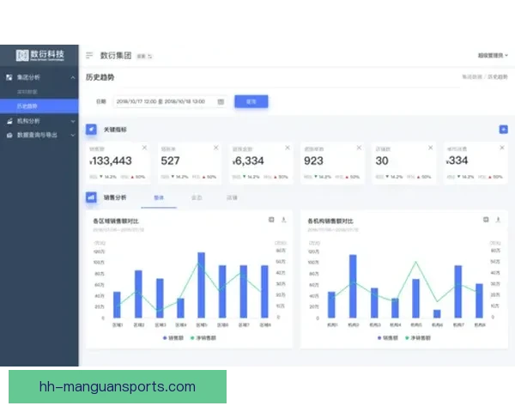
Task: Click the 133,443 value
Action: 111,161
